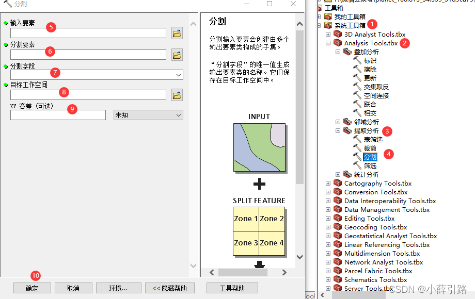Select the 筛选 tool
Viewport: 475px width, 299px height.
(x=370, y=166)
